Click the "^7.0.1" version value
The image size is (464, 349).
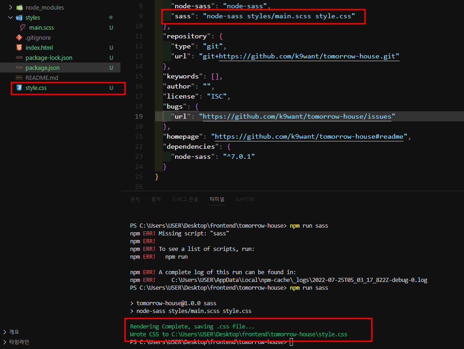[x=239, y=156]
